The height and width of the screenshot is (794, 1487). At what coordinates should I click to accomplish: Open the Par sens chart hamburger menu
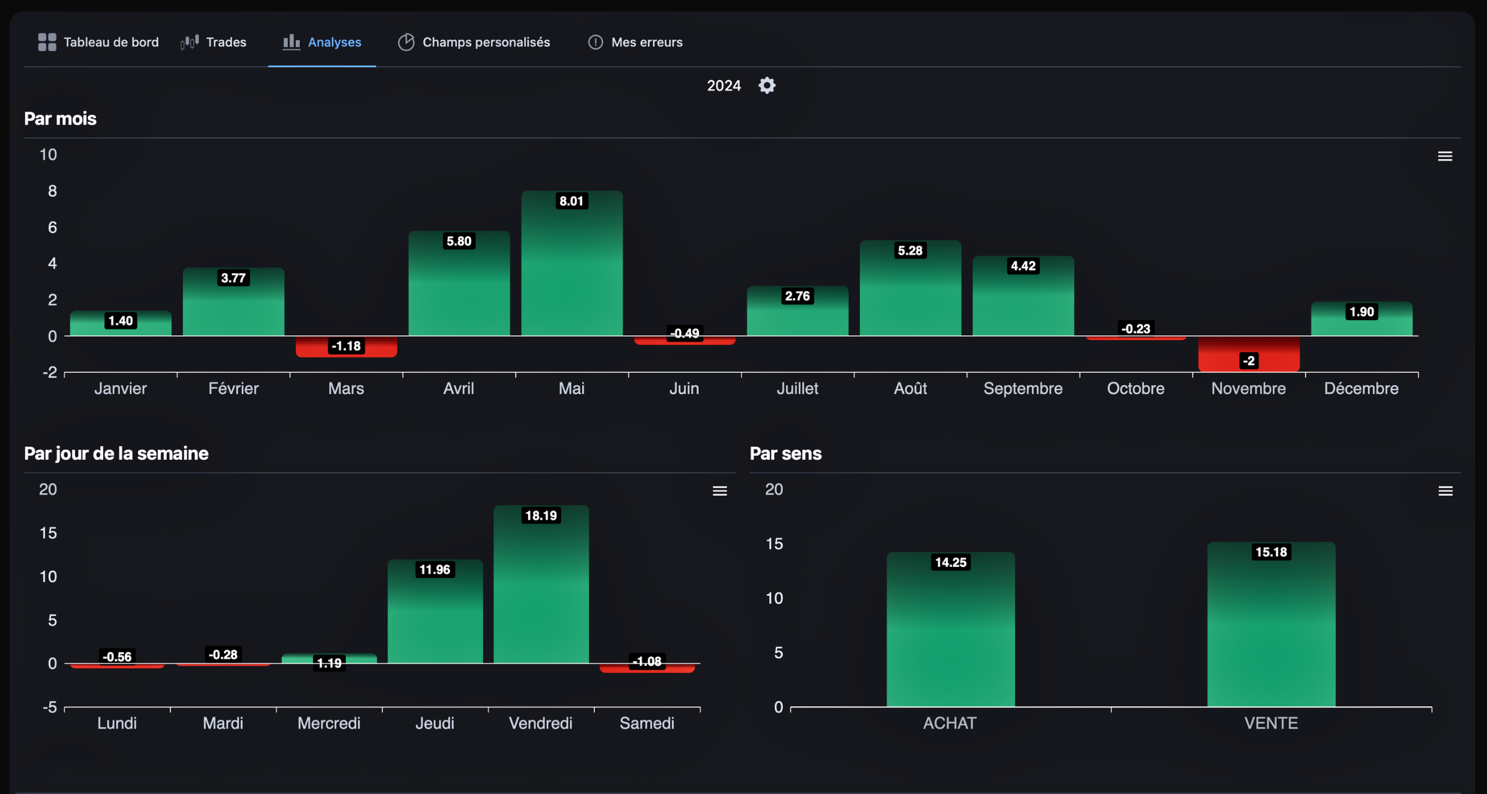coord(1445,491)
